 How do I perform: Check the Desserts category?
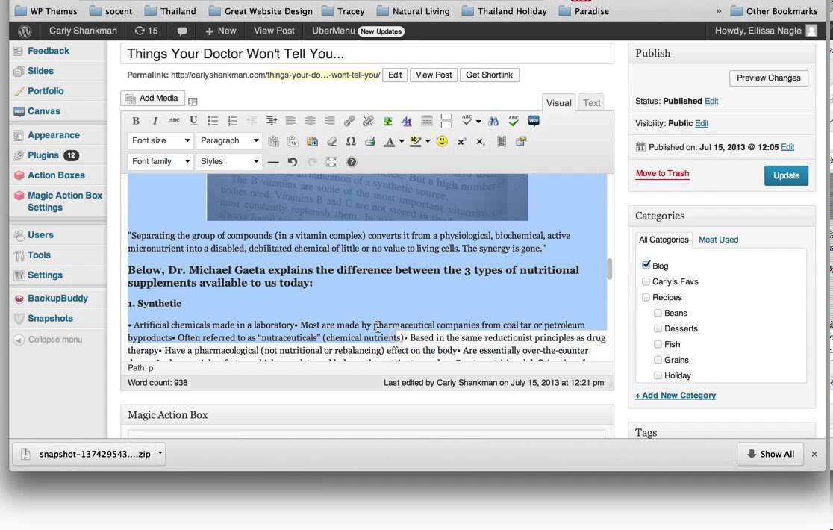pyautogui.click(x=658, y=328)
